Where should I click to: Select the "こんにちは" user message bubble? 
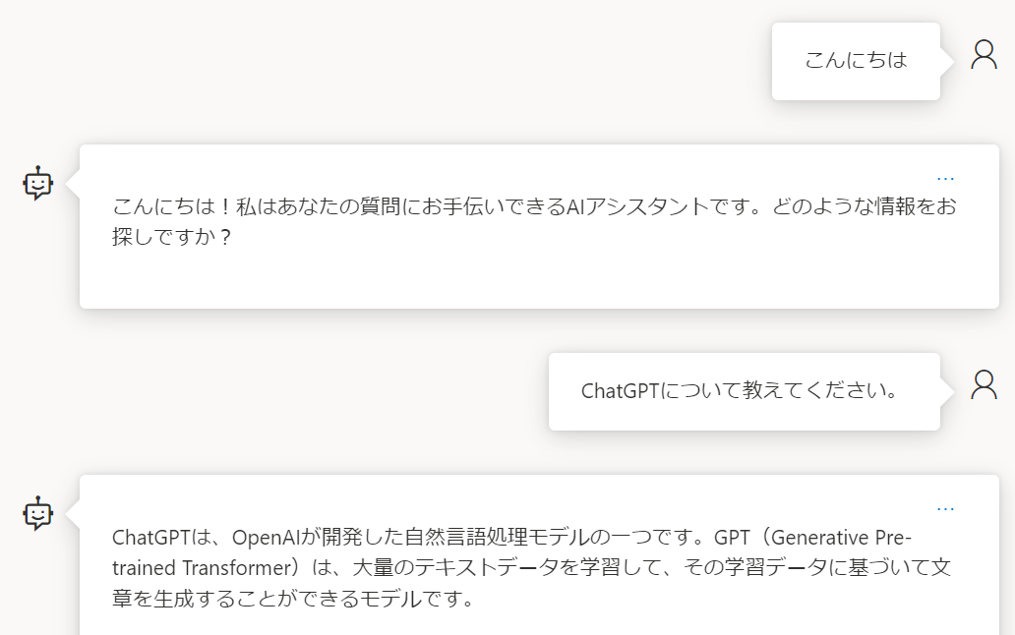854,61
